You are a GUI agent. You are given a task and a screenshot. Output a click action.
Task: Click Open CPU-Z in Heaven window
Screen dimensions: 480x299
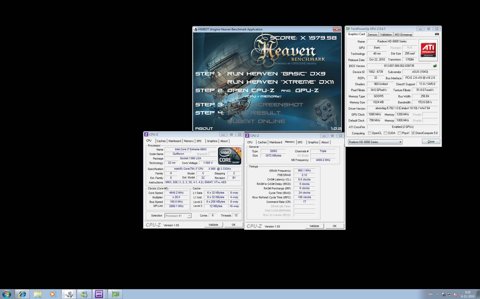click(x=250, y=90)
